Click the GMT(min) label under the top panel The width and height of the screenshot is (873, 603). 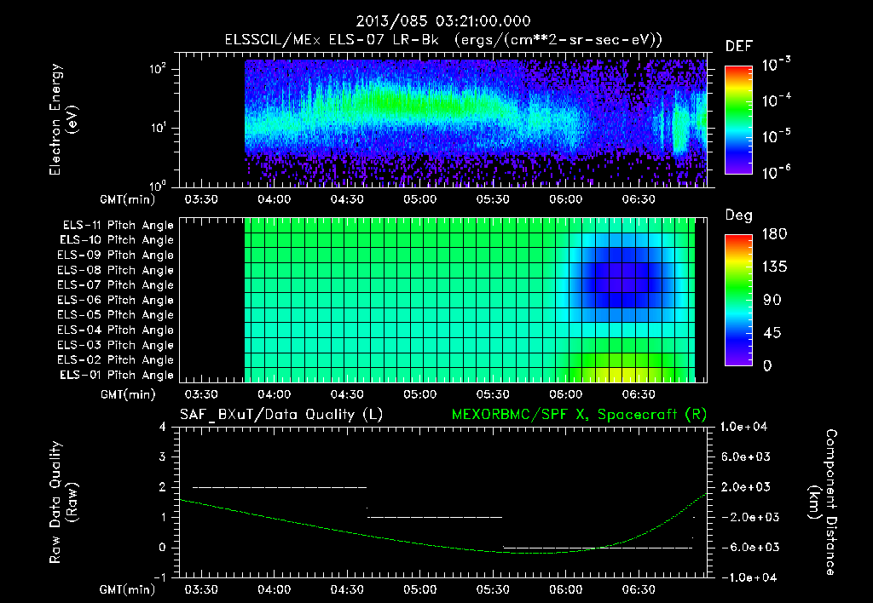click(x=128, y=199)
